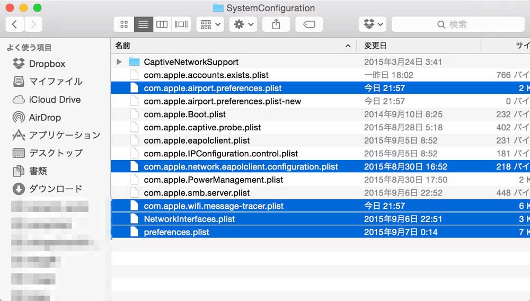Viewport: 530px width, 301px height.
Task: Click the file icon of com.apple.Boot.plist
Action: coord(134,114)
